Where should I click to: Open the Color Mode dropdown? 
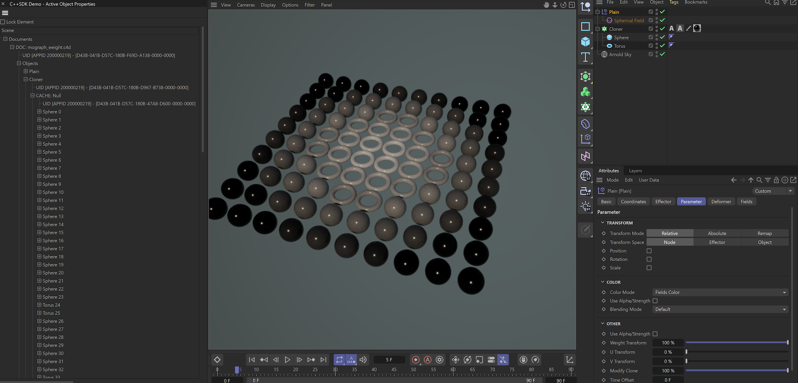720,293
